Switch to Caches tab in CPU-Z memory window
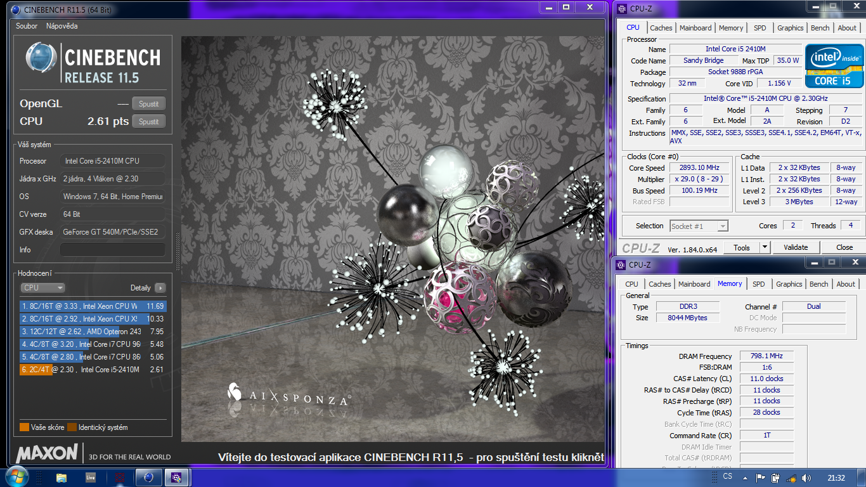Image resolution: width=866 pixels, height=487 pixels. pyautogui.click(x=660, y=284)
